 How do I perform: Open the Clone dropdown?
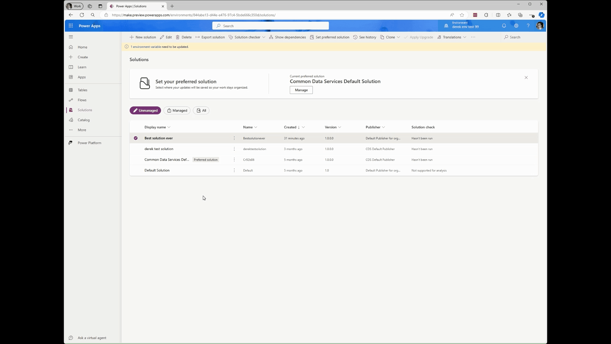point(399,37)
